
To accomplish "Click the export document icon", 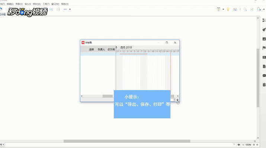I will pyautogui.click(x=259, y=9).
